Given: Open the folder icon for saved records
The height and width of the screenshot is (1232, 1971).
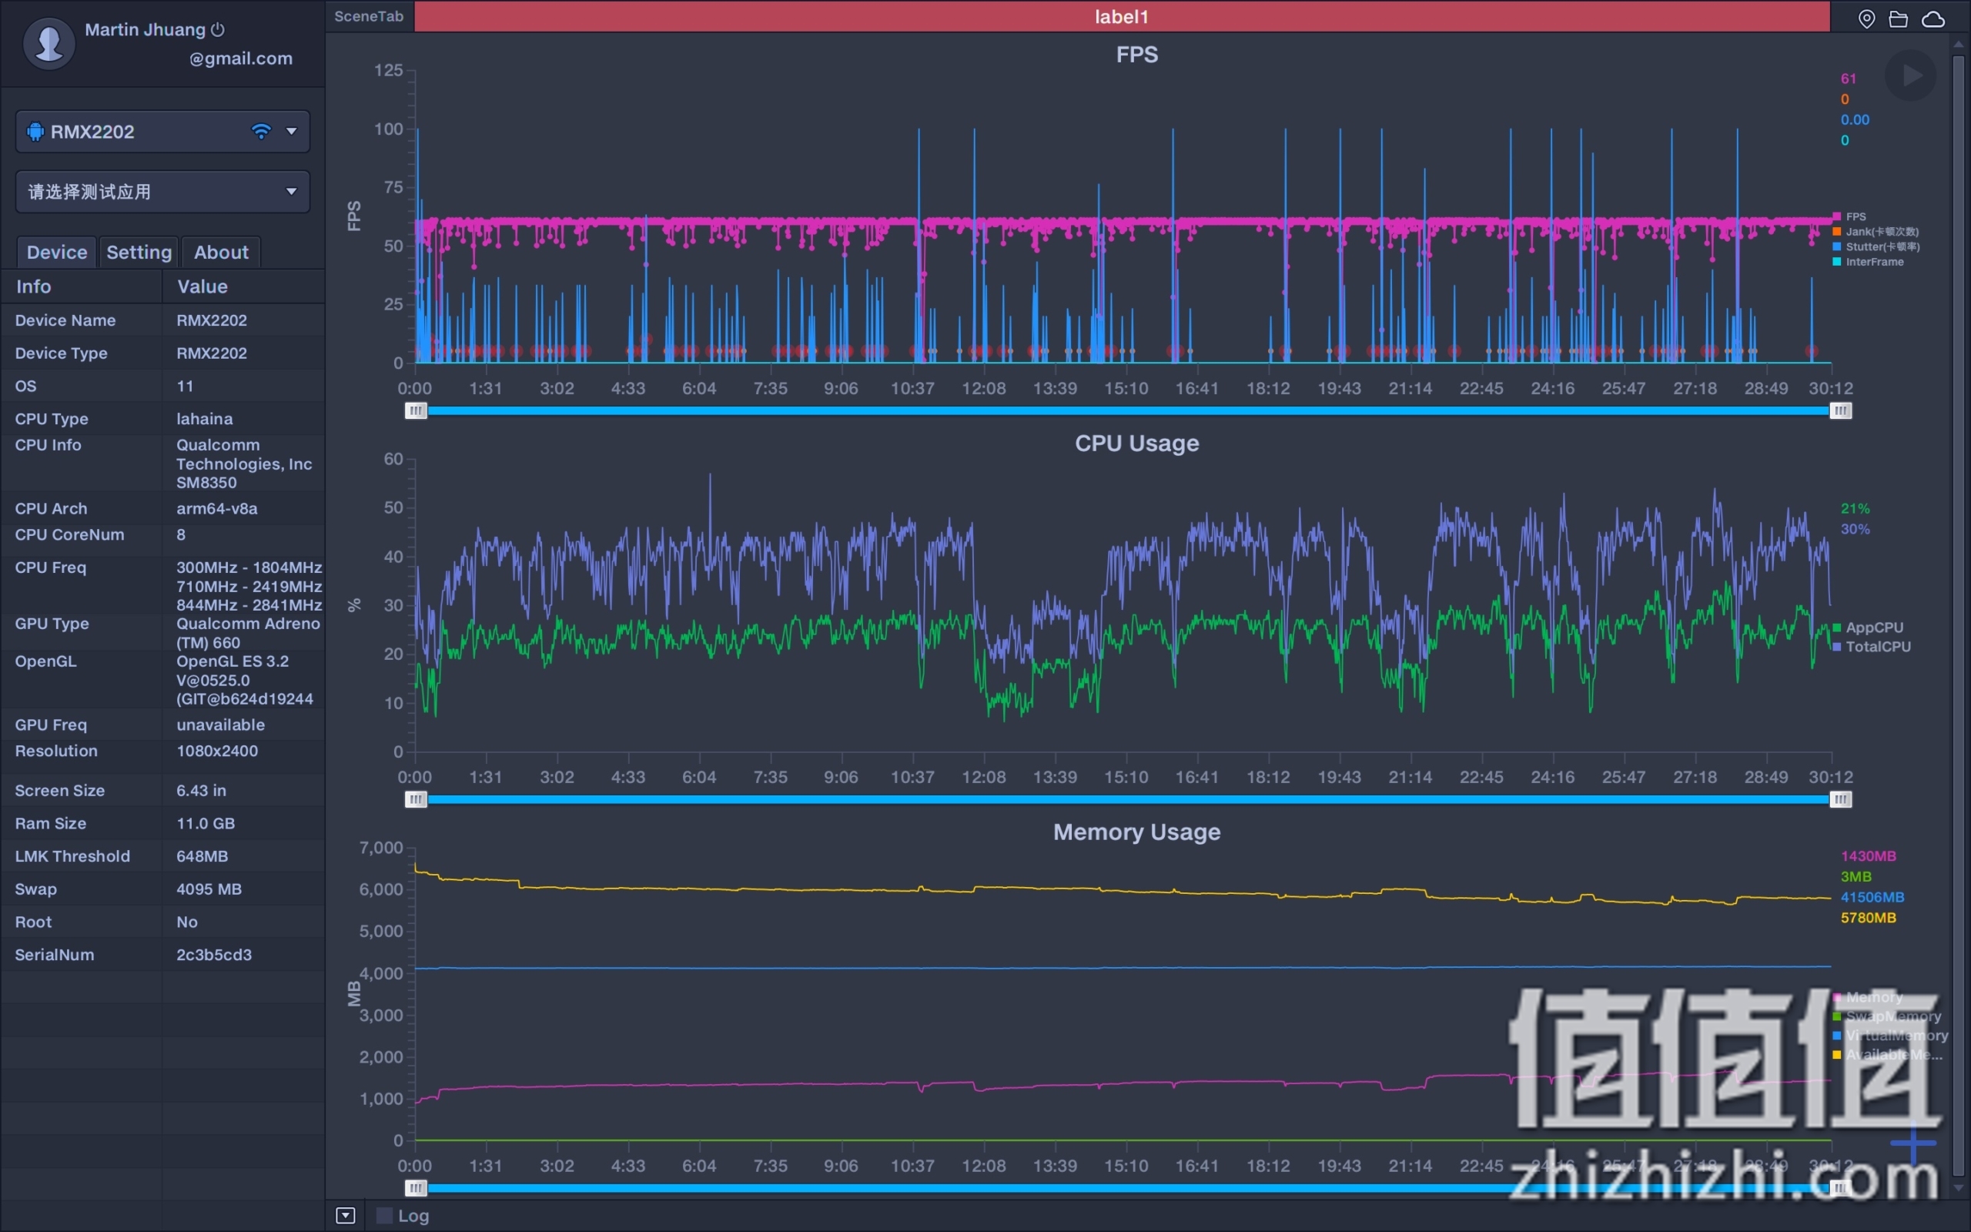Looking at the screenshot, I should coord(1899,18).
